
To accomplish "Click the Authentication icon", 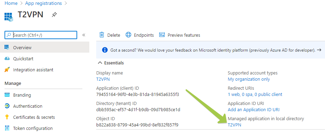I will point(7,106).
